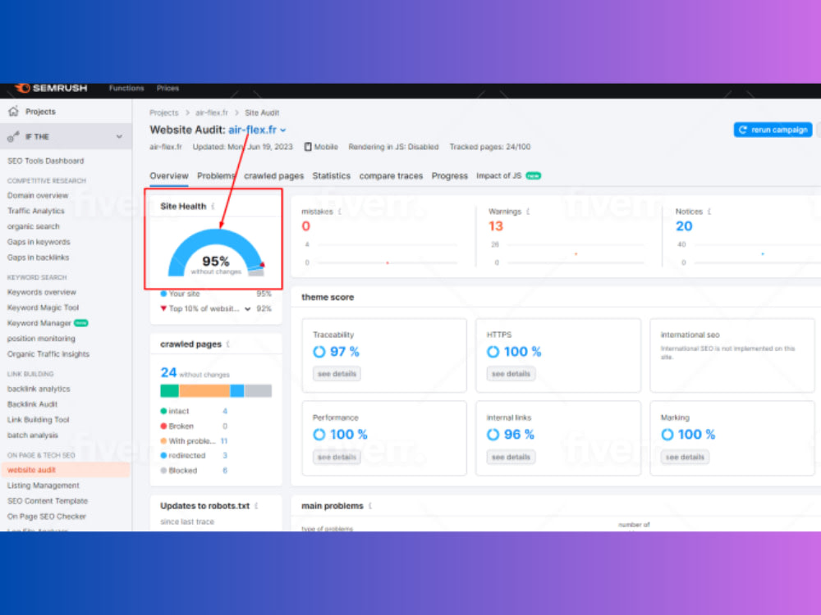Open Keyword Magic Tool

[43, 308]
